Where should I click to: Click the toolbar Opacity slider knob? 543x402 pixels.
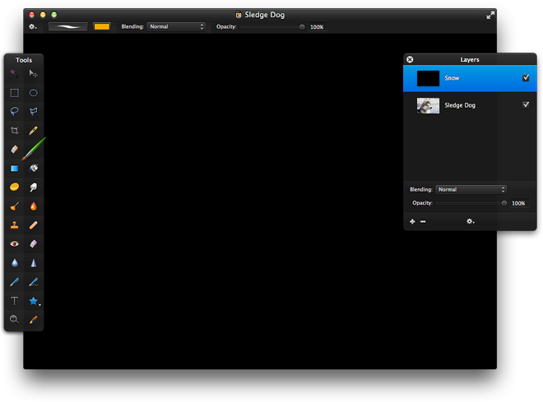(302, 27)
